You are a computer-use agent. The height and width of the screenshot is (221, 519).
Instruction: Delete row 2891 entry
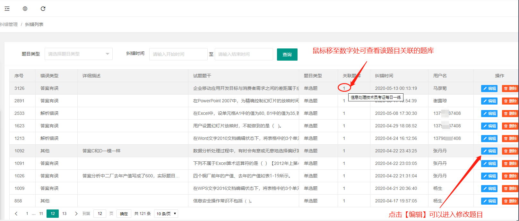[x=510, y=101]
